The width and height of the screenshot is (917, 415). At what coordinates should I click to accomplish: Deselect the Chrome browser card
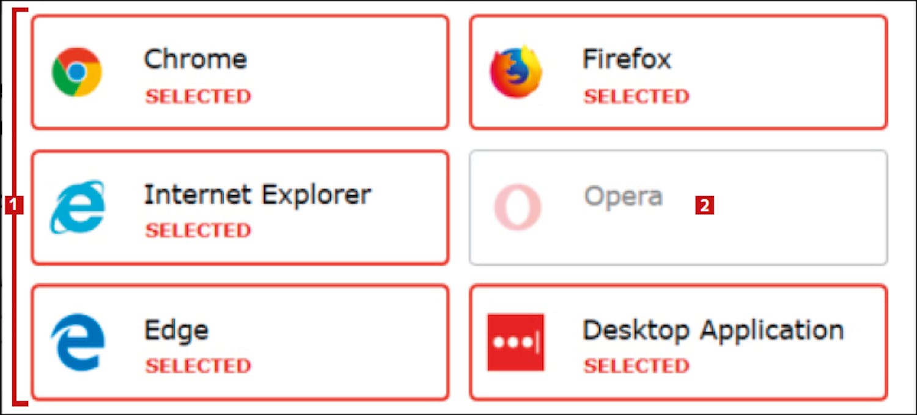(x=240, y=72)
